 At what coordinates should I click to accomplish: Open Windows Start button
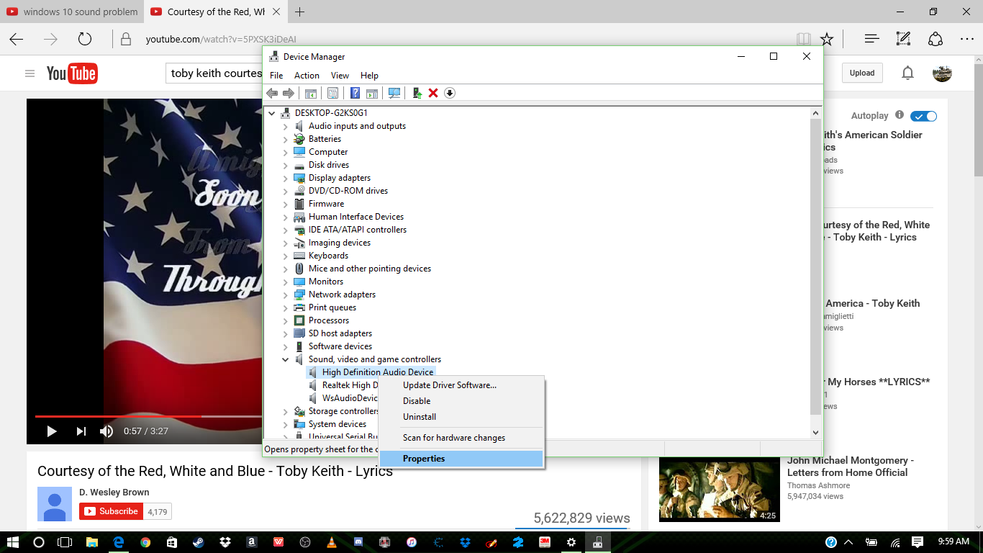12,542
